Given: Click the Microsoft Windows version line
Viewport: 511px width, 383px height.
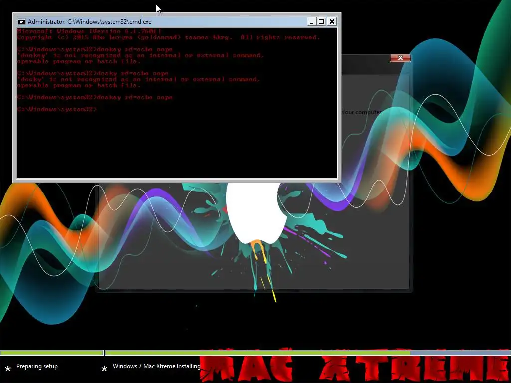Looking at the screenshot, I should (x=89, y=31).
